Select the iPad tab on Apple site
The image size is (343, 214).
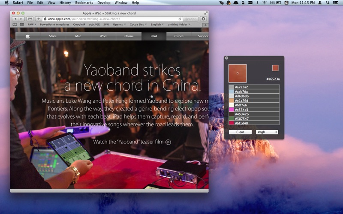pos(154,36)
